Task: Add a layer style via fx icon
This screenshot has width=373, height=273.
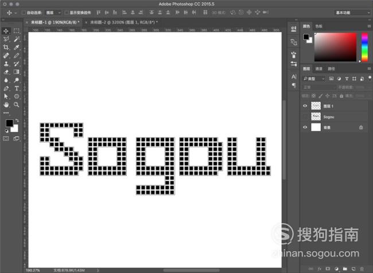Action: 319,269
